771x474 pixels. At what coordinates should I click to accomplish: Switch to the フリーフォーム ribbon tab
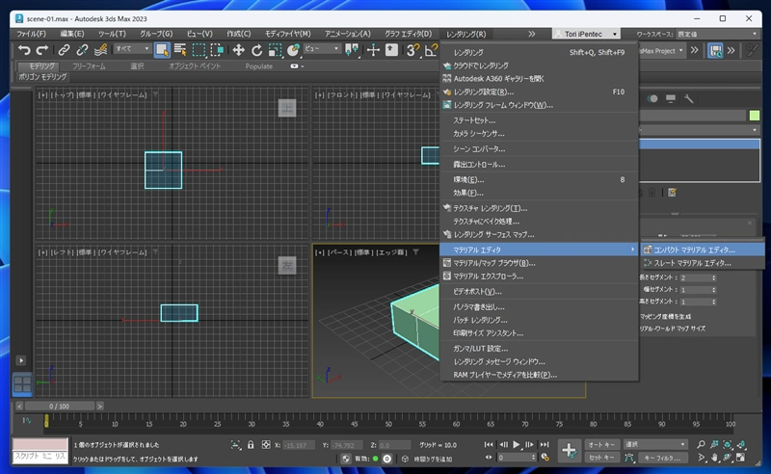tap(89, 66)
